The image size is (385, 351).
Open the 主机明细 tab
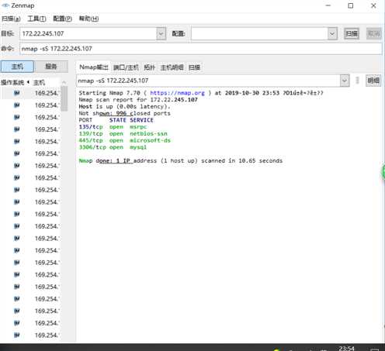pos(172,67)
